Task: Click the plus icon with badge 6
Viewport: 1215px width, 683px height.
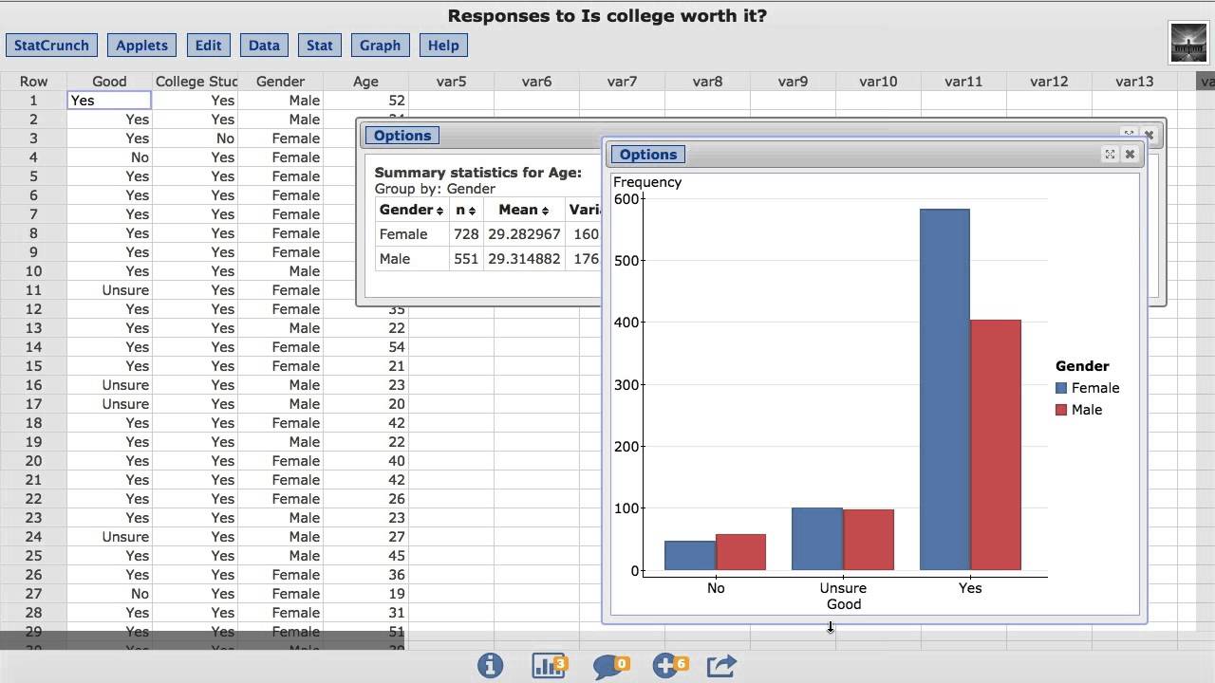Action: (670, 665)
